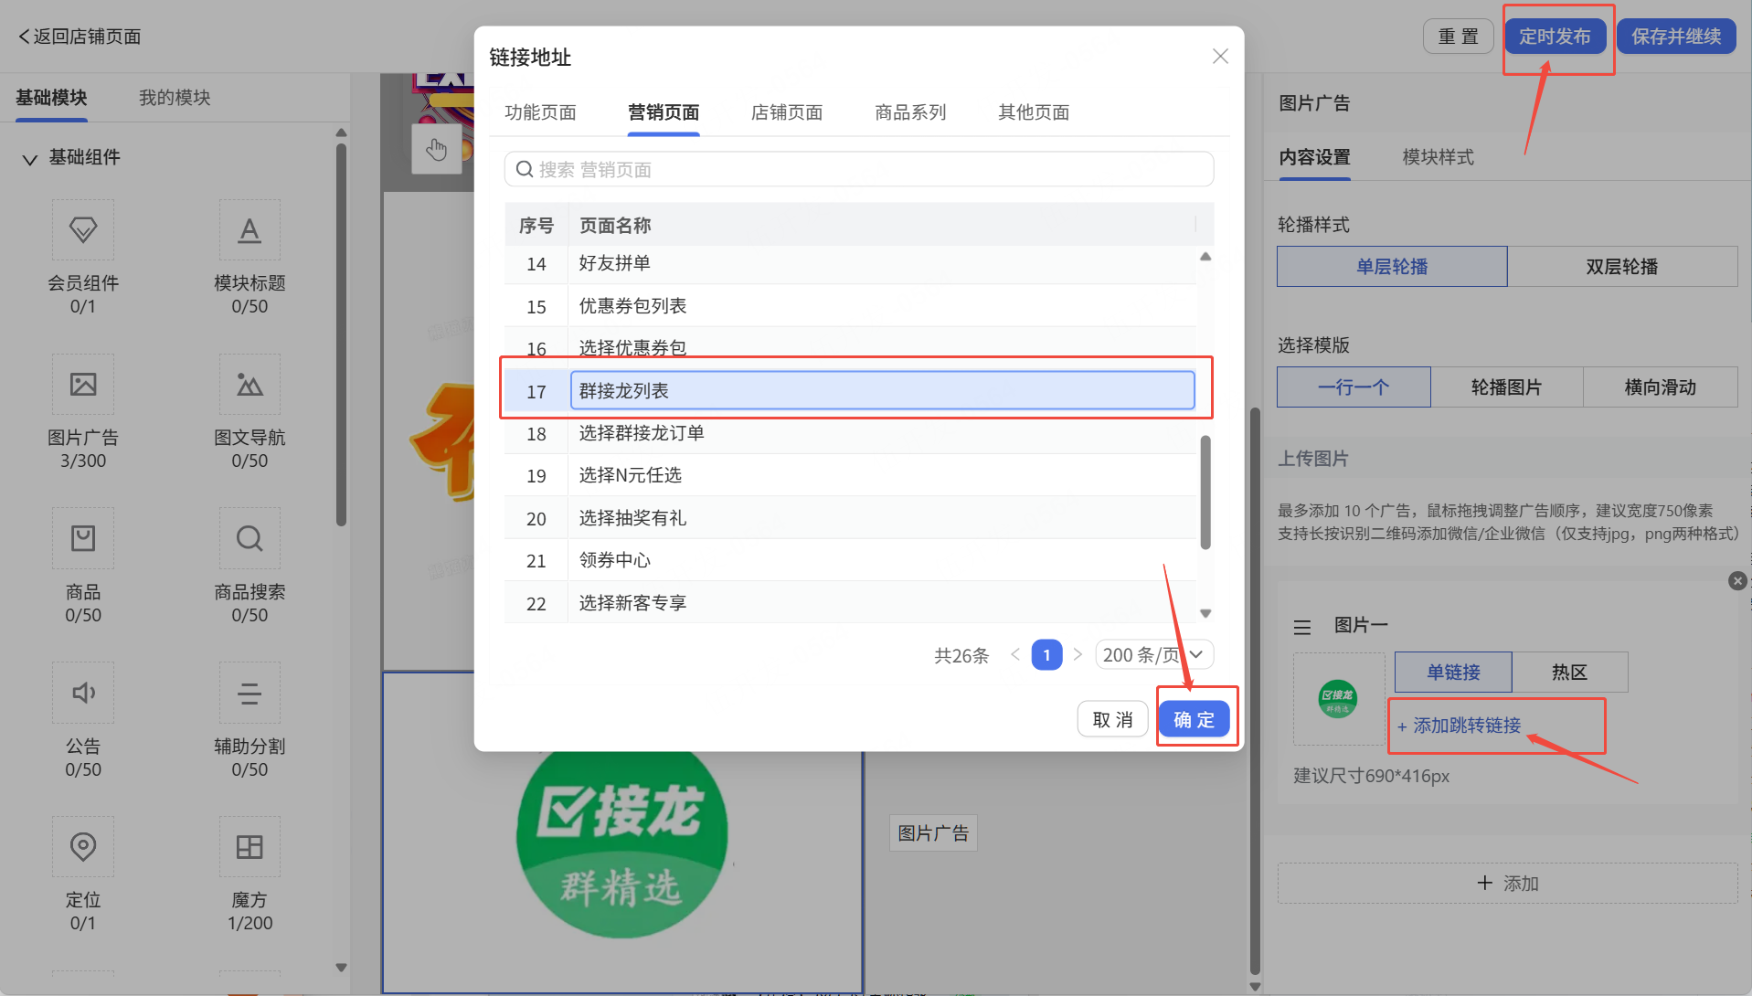The width and height of the screenshot is (1752, 996).
Task: Collapse the 基础组件 section
Action: tap(30, 159)
